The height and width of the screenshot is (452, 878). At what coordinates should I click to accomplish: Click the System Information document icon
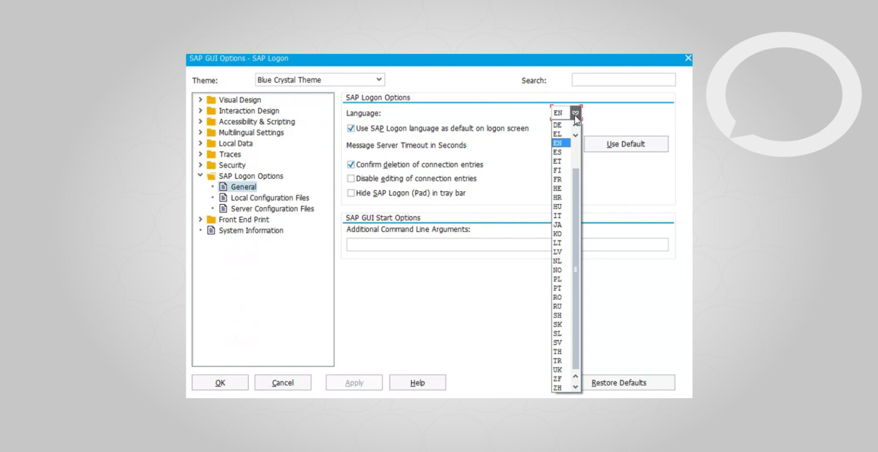[211, 230]
